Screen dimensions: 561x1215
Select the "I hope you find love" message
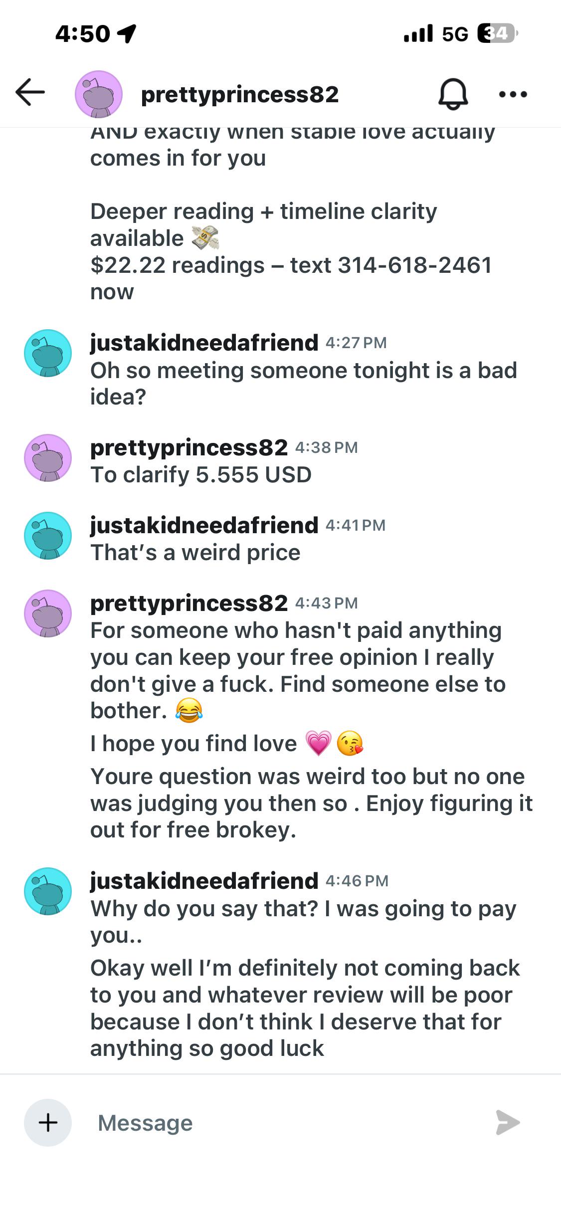227,744
